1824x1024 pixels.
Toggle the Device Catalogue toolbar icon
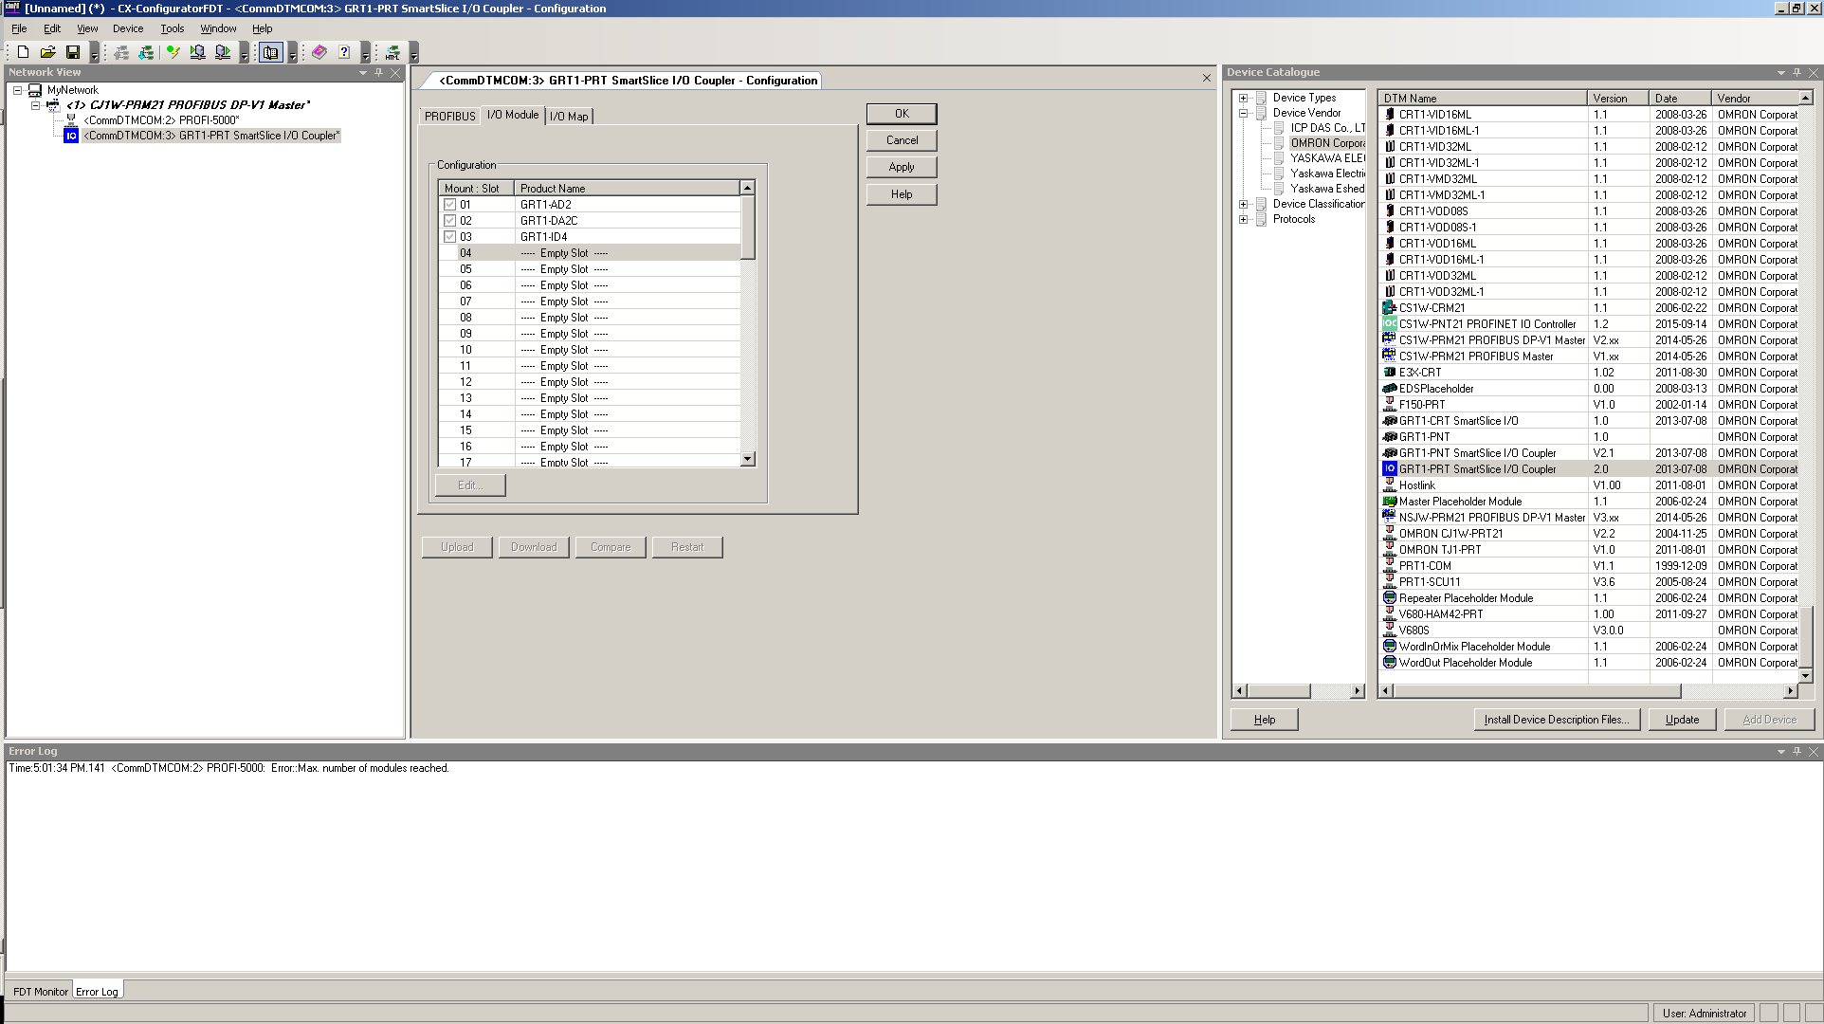(x=271, y=53)
